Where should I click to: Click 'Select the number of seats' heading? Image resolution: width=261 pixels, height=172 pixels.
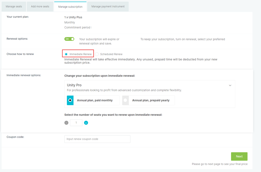coord(113,115)
